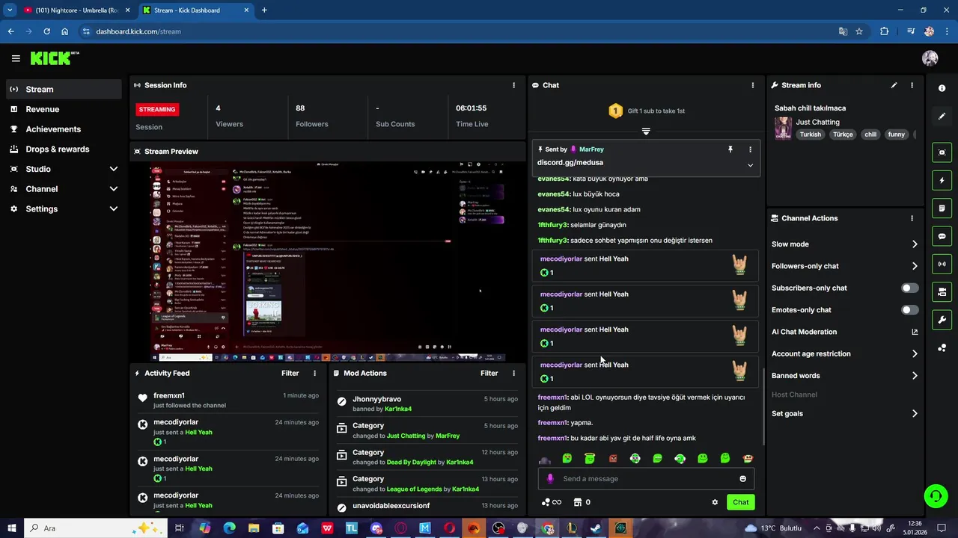Image resolution: width=958 pixels, height=538 pixels.
Task: Click the pencil edit-layout icon in right sidebar
Action: click(x=942, y=117)
